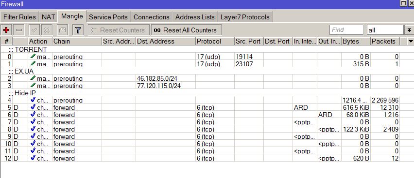Viewport: 414px width, 178px height.
Task: Click the comment note icon
Action: 62,30
